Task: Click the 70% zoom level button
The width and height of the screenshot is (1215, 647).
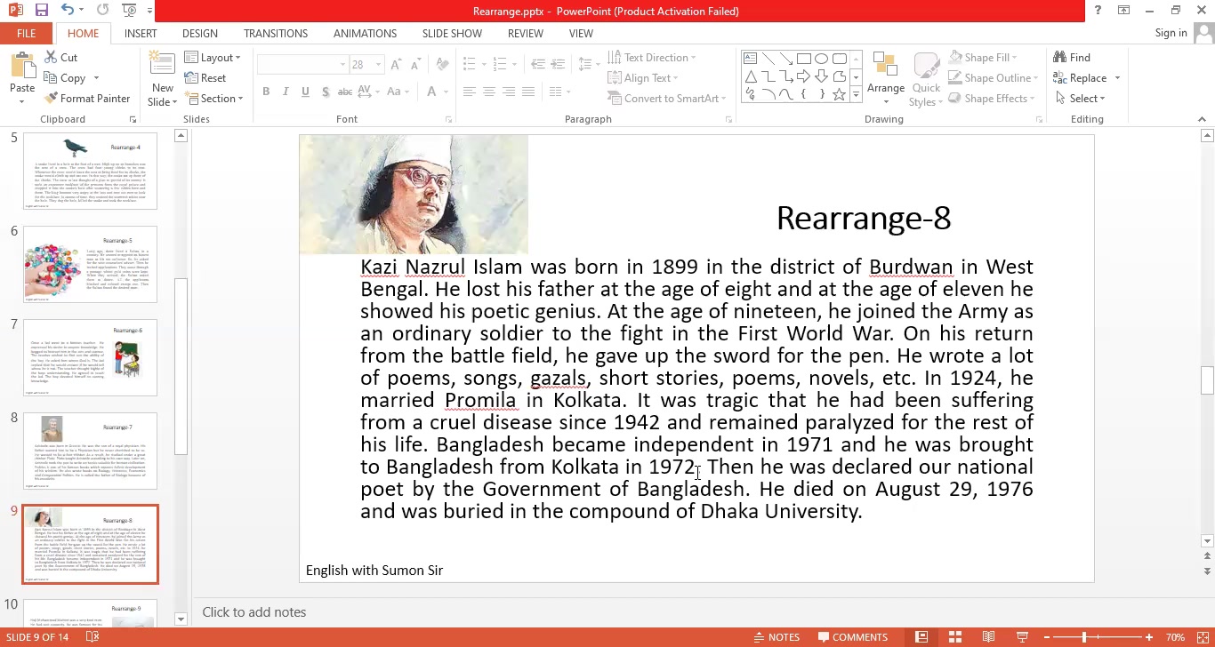Action: pyautogui.click(x=1176, y=637)
